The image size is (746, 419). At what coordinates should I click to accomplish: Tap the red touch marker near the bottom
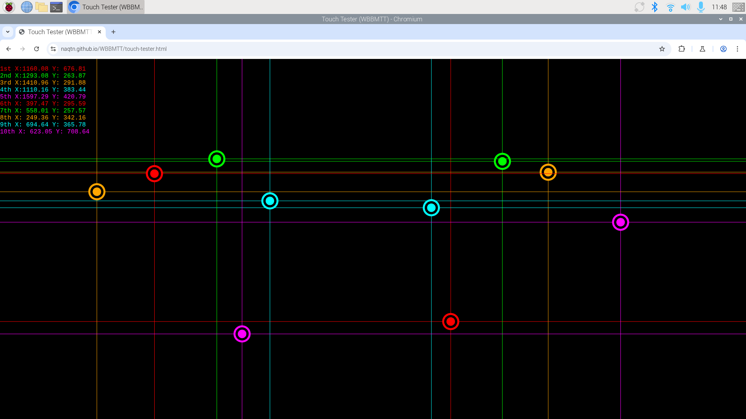pyautogui.click(x=451, y=322)
